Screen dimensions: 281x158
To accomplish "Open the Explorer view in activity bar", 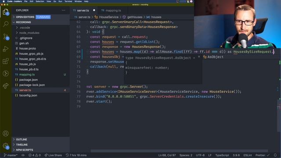I will [x=6, y=12].
